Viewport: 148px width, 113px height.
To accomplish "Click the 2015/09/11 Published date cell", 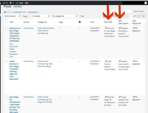I will pyautogui.click(x=95, y=98).
